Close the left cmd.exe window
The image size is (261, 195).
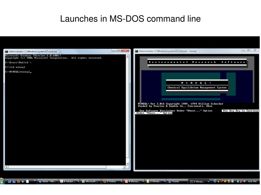click(125, 51)
